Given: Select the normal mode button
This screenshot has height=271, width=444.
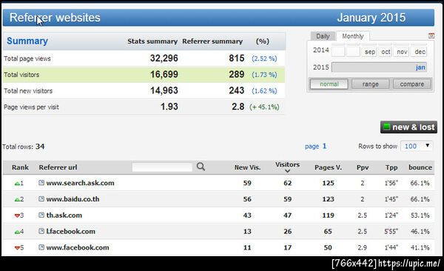Looking at the screenshot, I should [x=329, y=84].
